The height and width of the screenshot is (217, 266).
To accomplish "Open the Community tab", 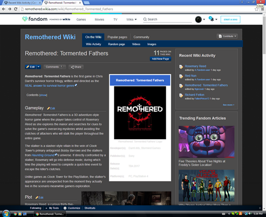I will click(x=141, y=37).
